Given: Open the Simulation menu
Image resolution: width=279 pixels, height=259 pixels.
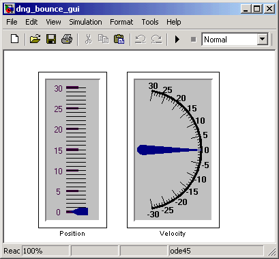Looking at the screenshot, I should [85, 22].
